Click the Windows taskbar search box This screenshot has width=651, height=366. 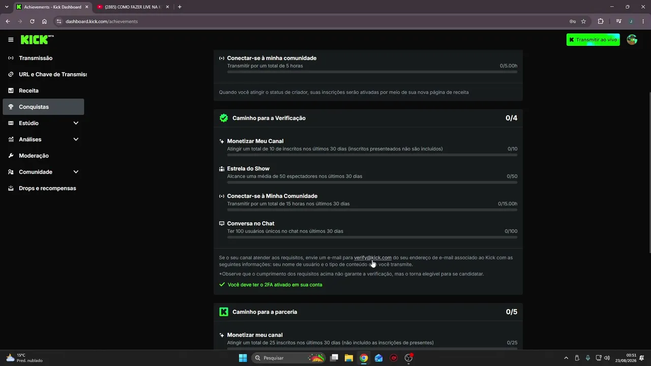[288, 358]
